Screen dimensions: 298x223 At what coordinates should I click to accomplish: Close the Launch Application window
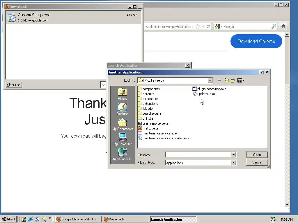coord(188,66)
